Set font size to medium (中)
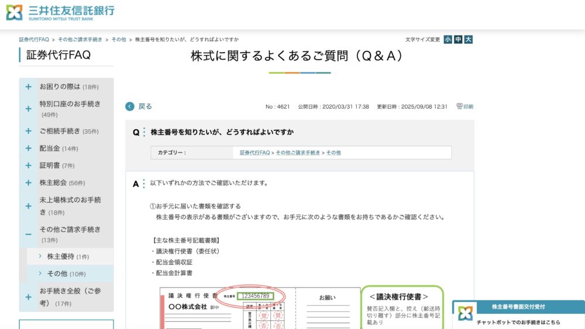This screenshot has width=585, height=329. (458, 40)
